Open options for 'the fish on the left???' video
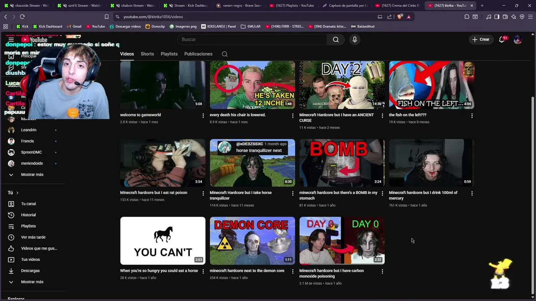 472,116
